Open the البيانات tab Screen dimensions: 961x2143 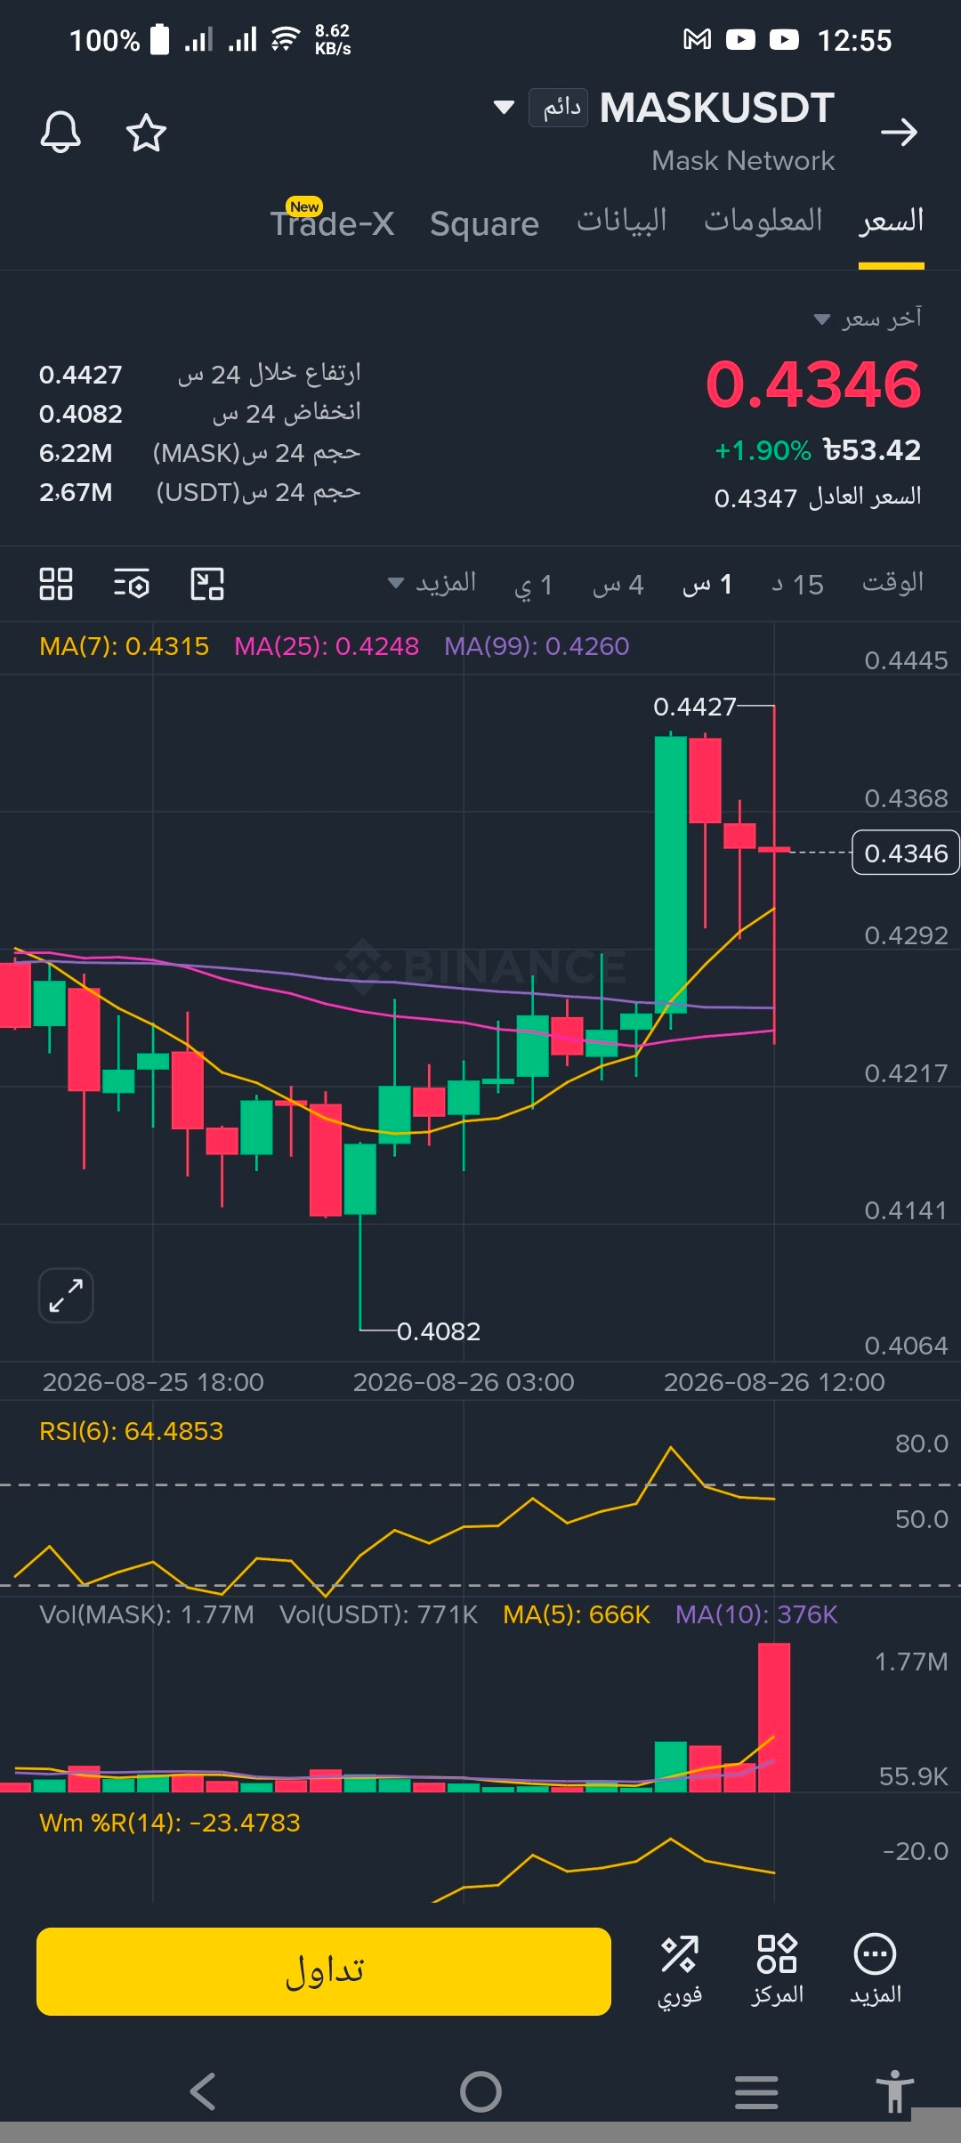click(x=621, y=221)
